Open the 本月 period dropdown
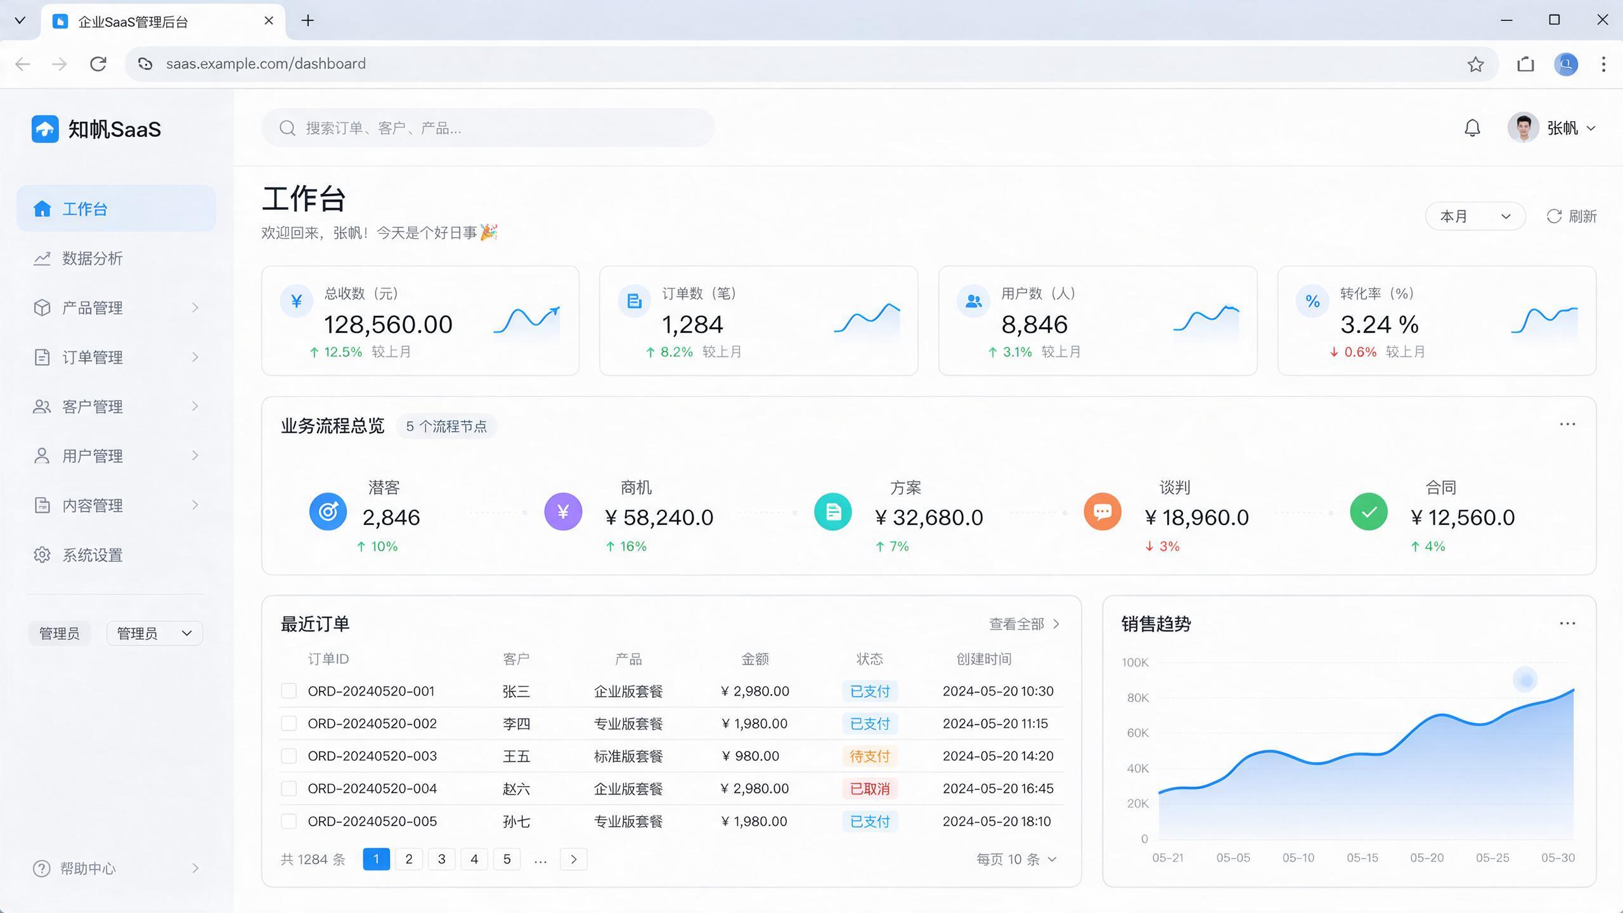The image size is (1623, 913). pyautogui.click(x=1475, y=216)
